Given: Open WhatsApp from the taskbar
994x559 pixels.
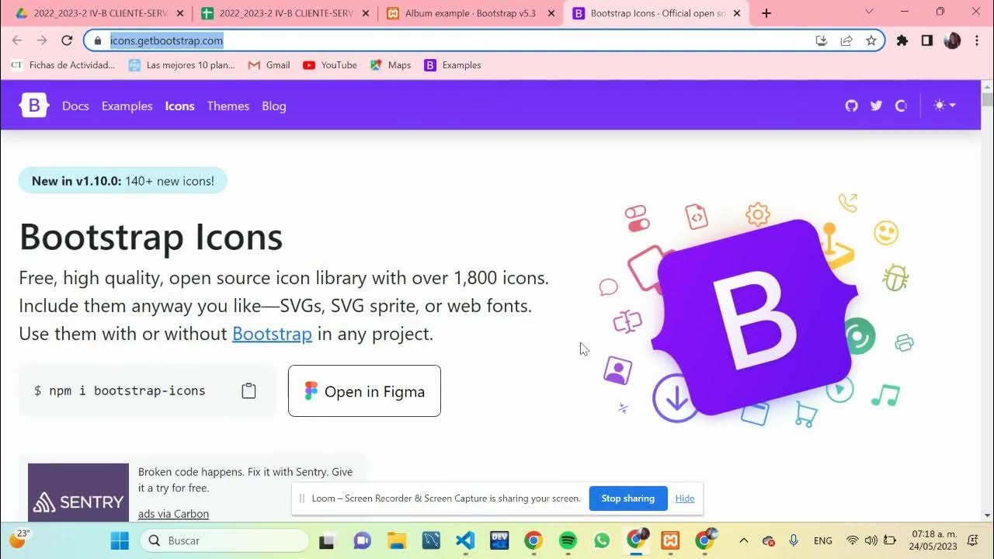Looking at the screenshot, I should (x=602, y=540).
